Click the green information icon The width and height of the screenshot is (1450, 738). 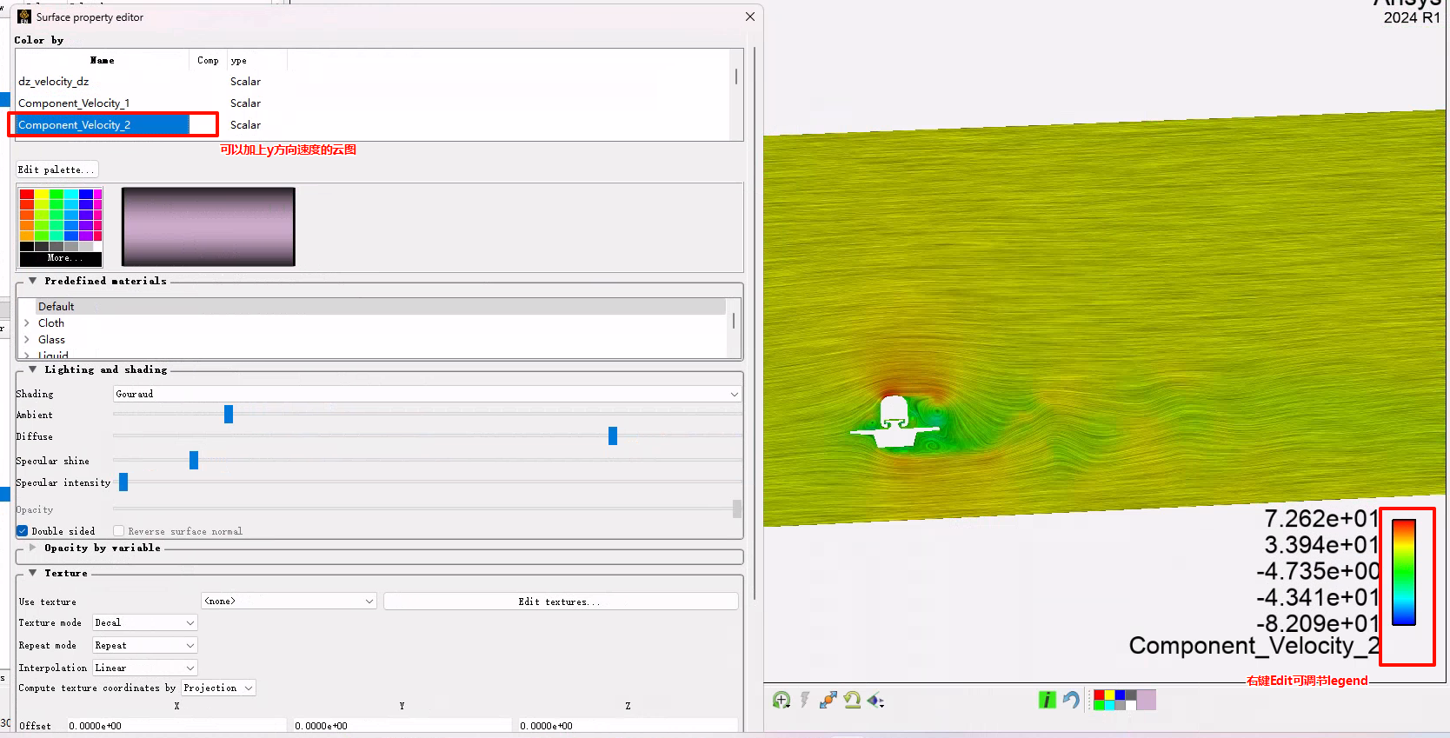point(1047,700)
